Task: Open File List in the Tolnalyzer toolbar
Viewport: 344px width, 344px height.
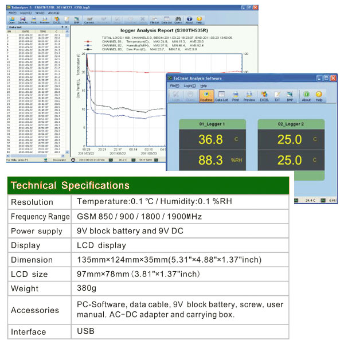Action: [x=154, y=20]
